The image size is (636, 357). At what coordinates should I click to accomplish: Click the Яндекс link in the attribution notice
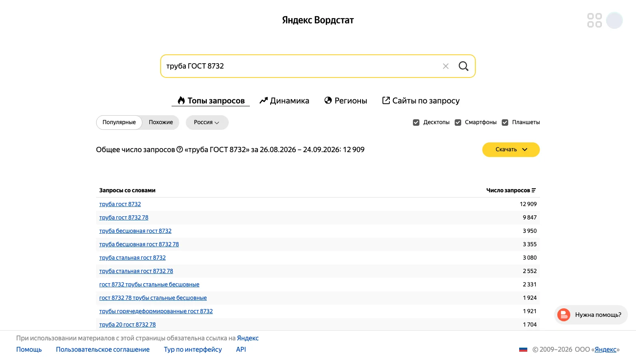tap(248, 338)
